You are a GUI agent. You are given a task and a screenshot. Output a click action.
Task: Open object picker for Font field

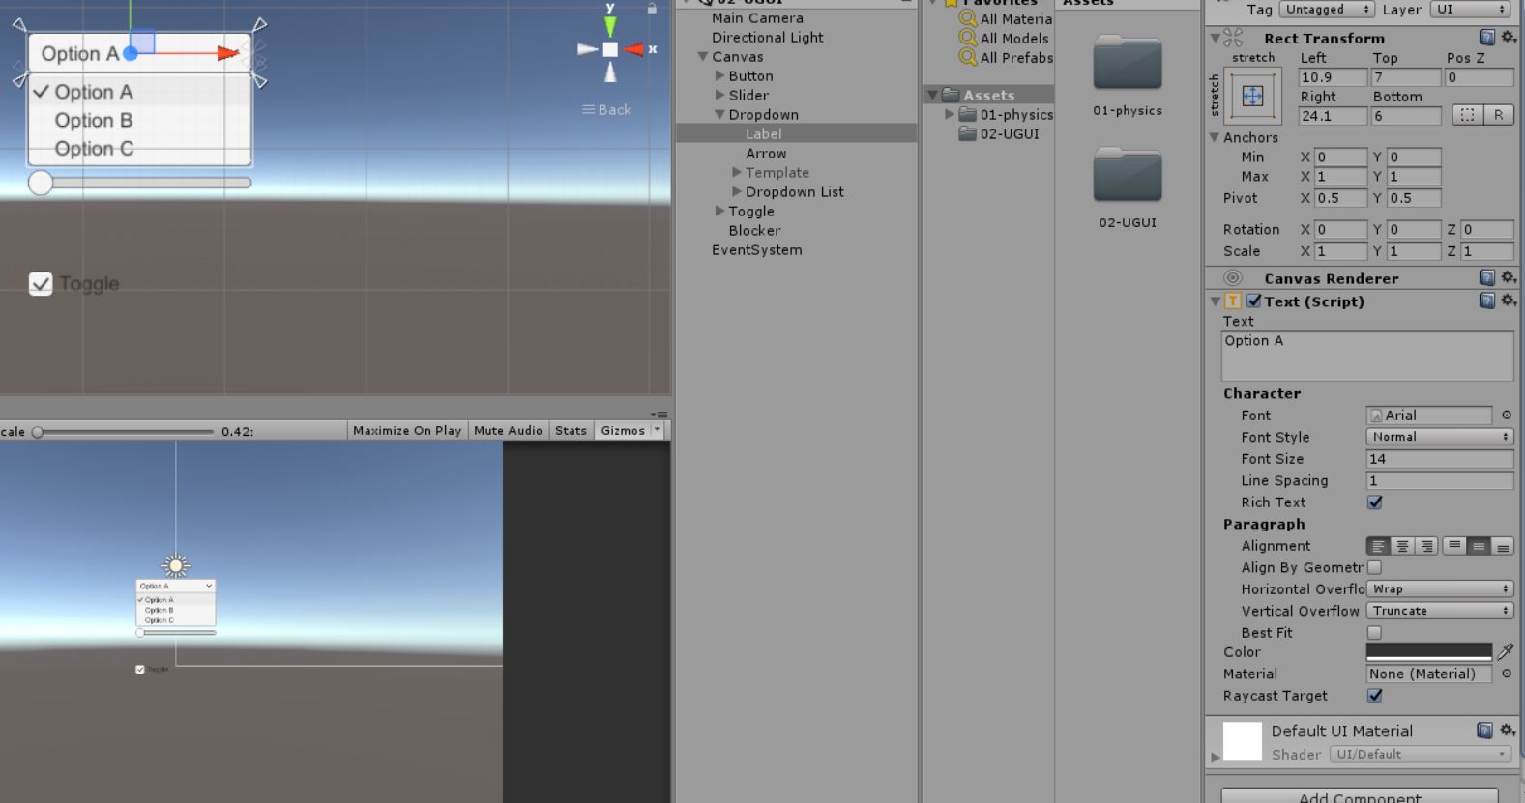coord(1506,416)
